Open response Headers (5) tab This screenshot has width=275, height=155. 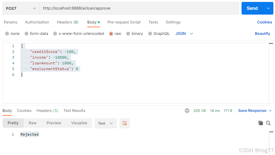click(47, 111)
